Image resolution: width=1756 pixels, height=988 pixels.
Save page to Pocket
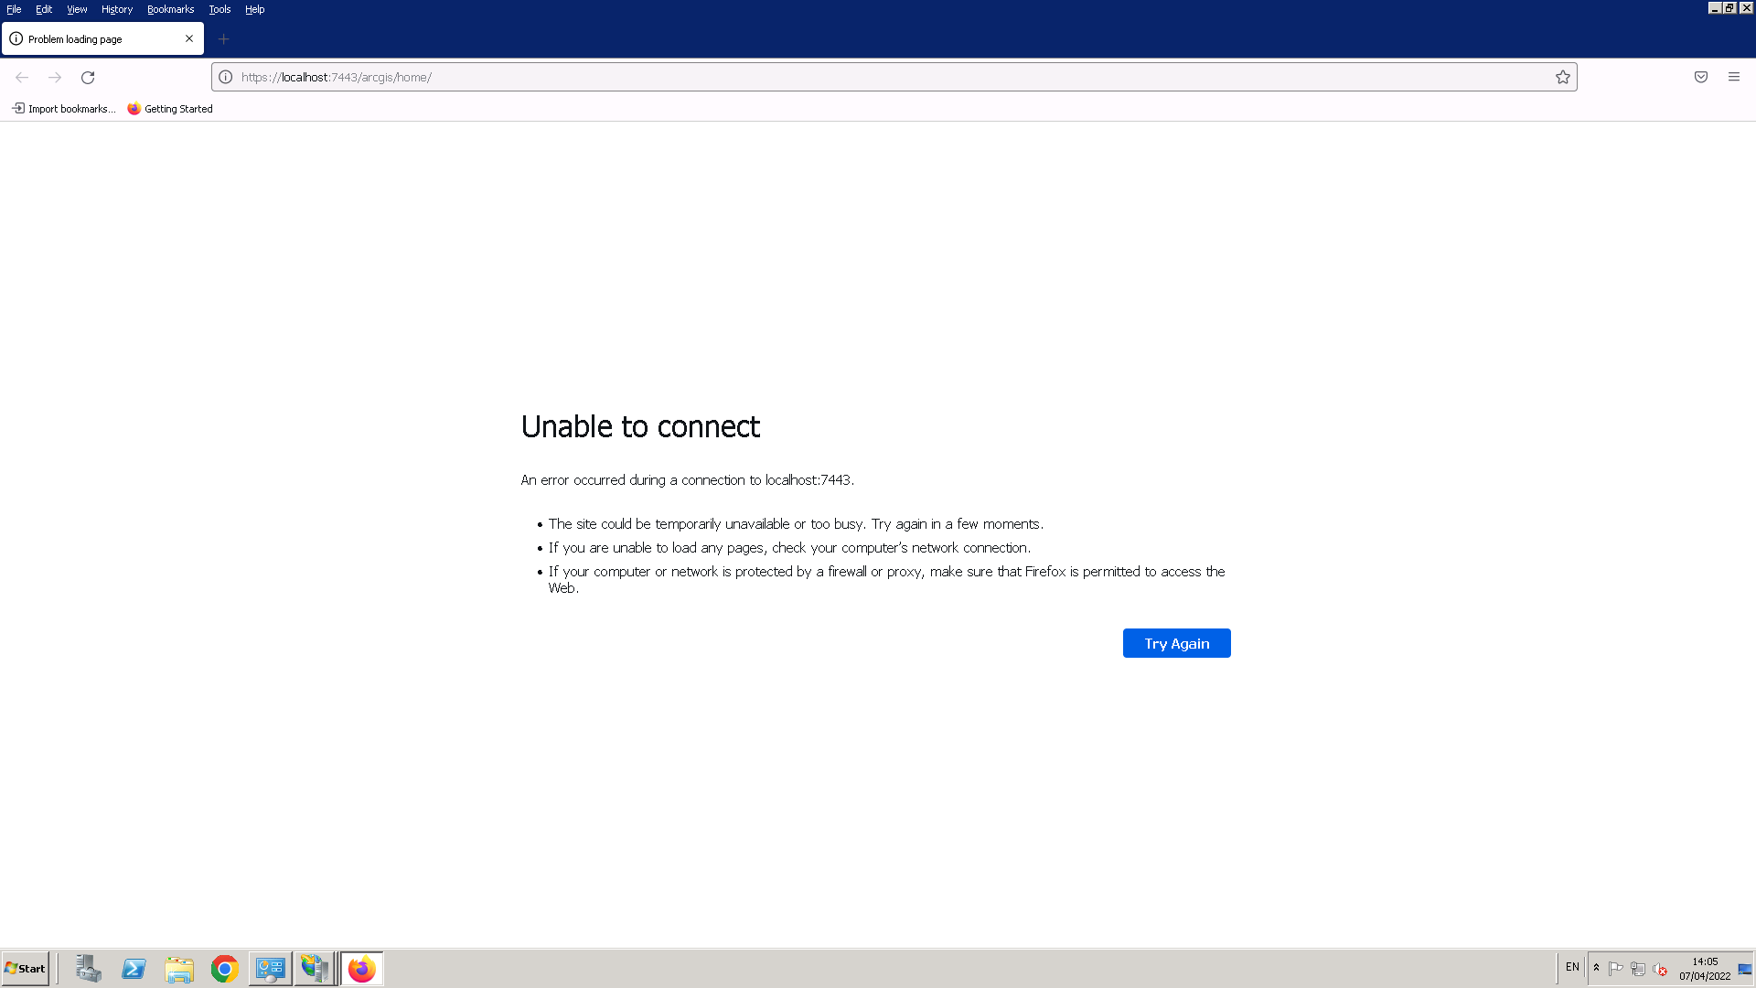(1701, 77)
